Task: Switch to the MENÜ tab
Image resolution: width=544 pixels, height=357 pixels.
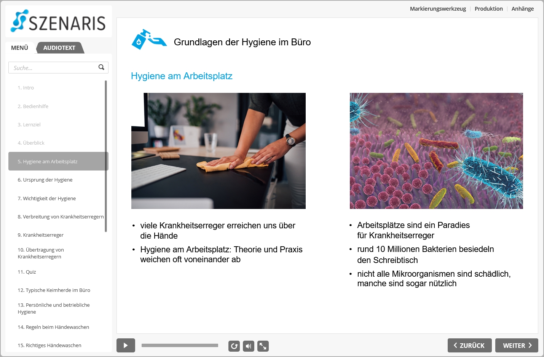Action: coord(20,48)
